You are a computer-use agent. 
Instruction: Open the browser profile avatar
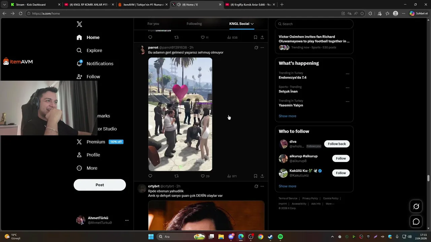tap(396, 13)
